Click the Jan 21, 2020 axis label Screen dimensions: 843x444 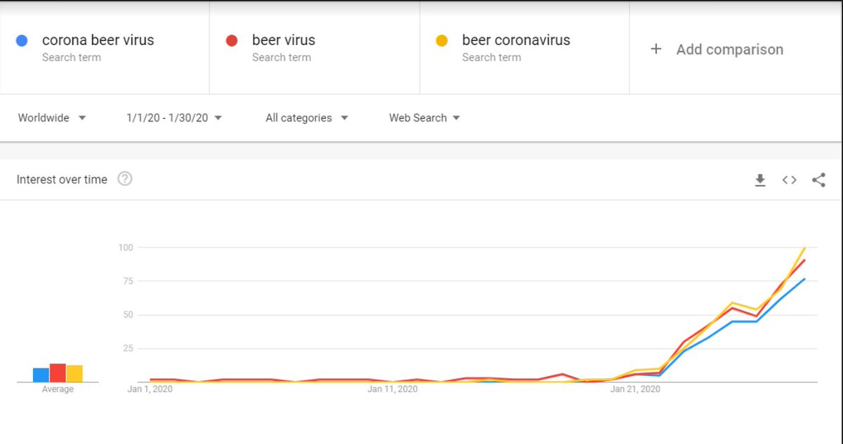(635, 389)
